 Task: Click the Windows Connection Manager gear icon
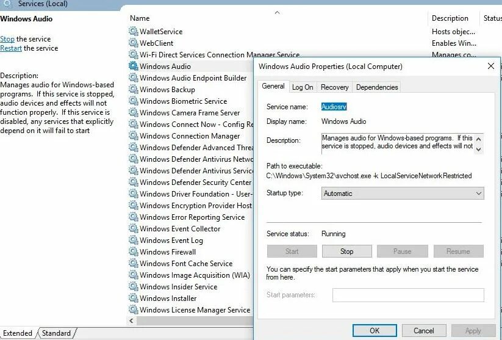(133, 136)
